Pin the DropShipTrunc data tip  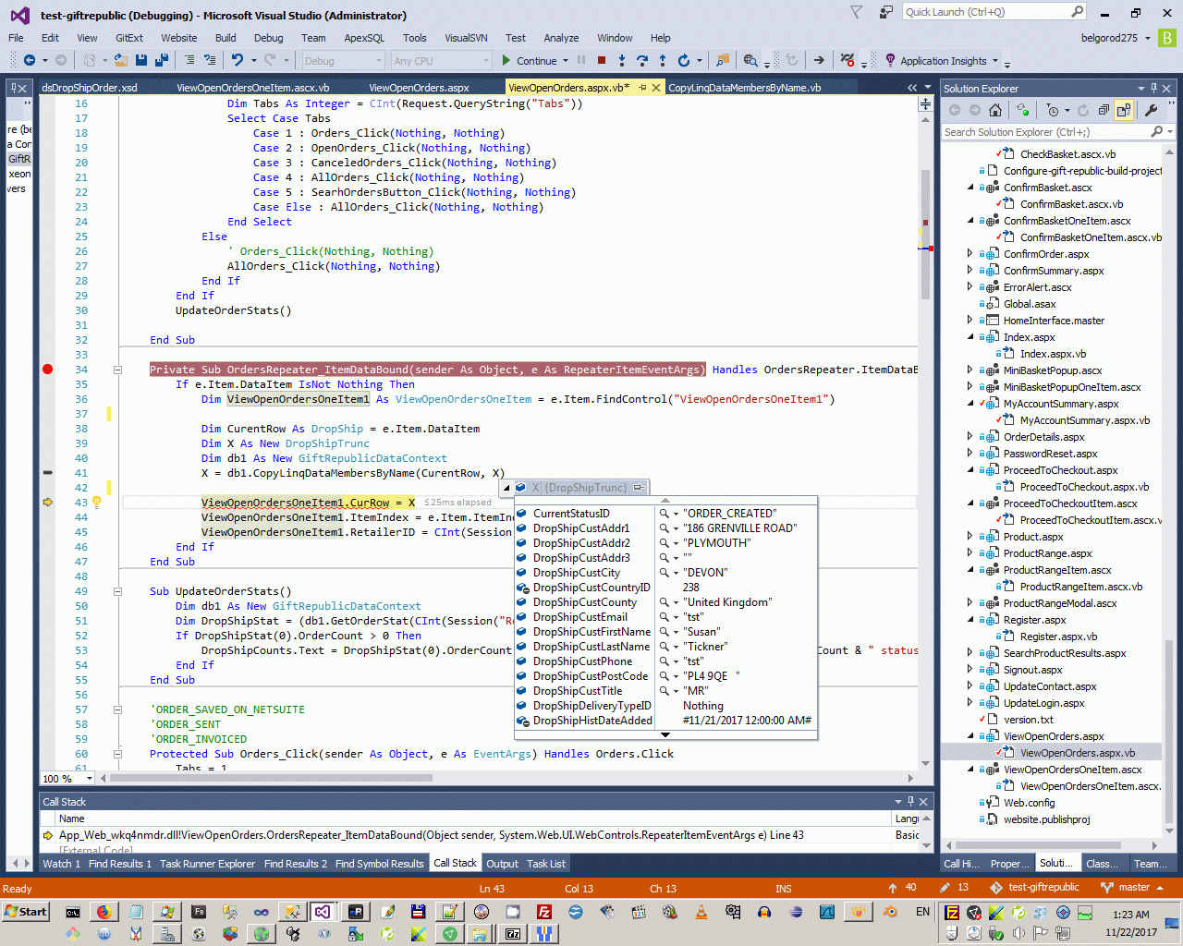639,487
